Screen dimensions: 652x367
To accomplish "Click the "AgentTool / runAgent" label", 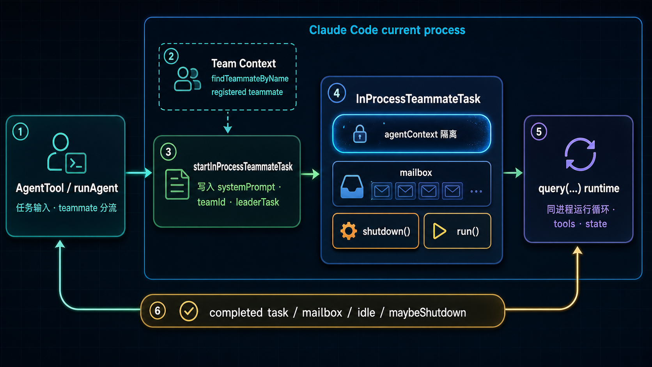I will coord(67,188).
